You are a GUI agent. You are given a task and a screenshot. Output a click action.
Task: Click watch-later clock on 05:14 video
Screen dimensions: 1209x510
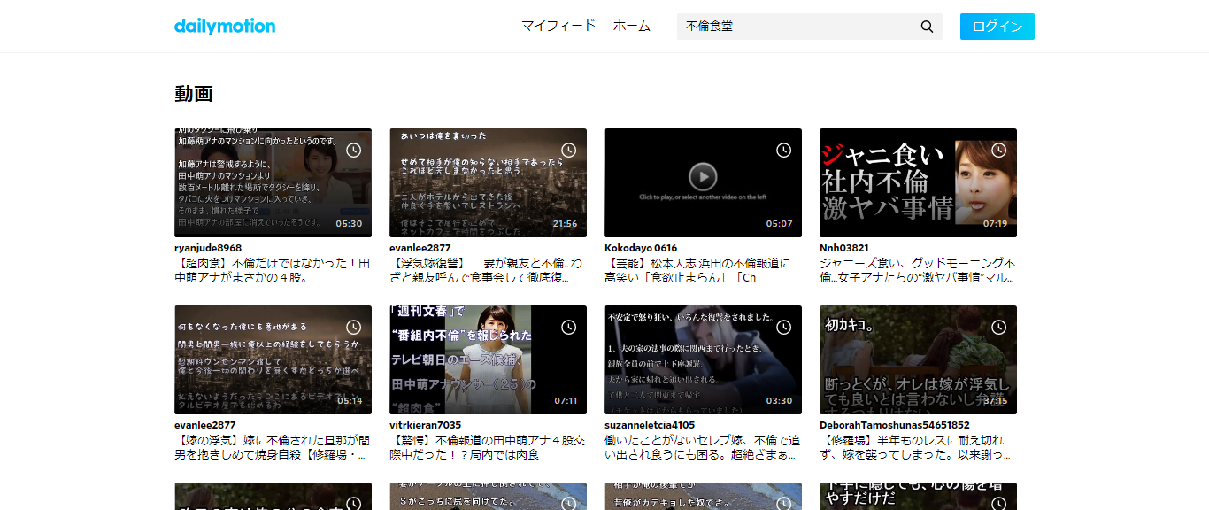(353, 328)
